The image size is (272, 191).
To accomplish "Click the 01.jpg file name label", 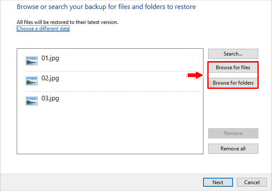I will click(x=50, y=58).
